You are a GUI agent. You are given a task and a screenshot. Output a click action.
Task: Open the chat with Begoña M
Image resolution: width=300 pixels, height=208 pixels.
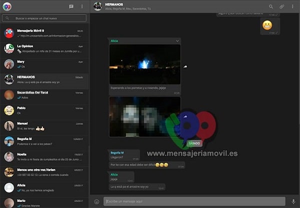(x=45, y=142)
